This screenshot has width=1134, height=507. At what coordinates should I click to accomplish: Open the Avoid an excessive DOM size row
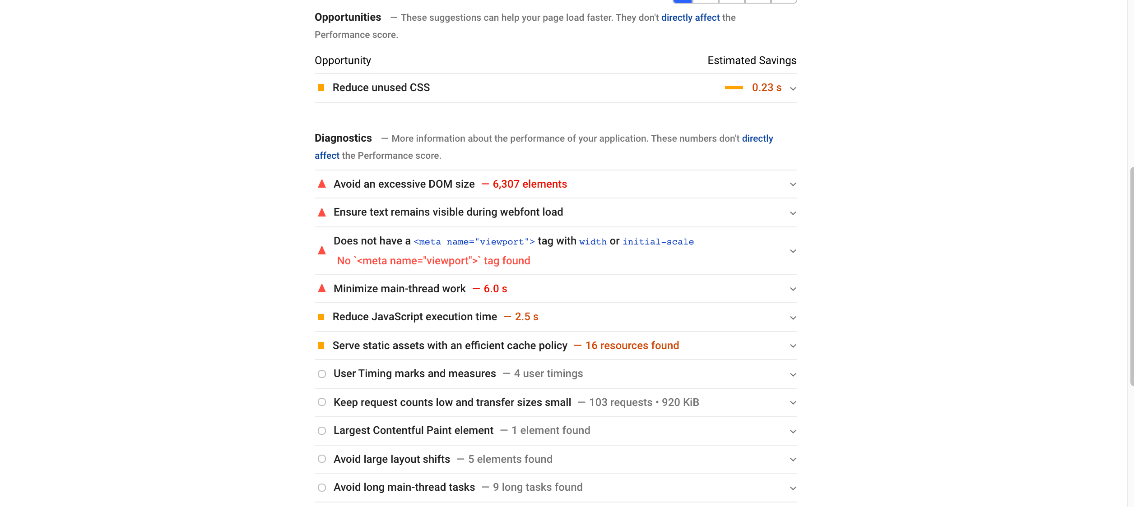(404, 184)
